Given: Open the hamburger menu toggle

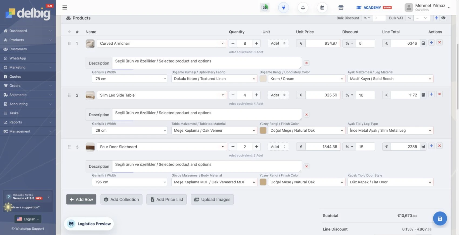Looking at the screenshot, I should (x=65, y=8).
